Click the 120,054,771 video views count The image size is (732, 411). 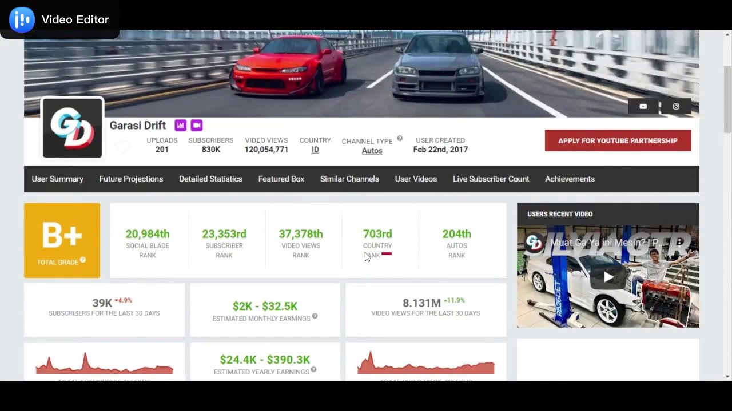pos(266,150)
